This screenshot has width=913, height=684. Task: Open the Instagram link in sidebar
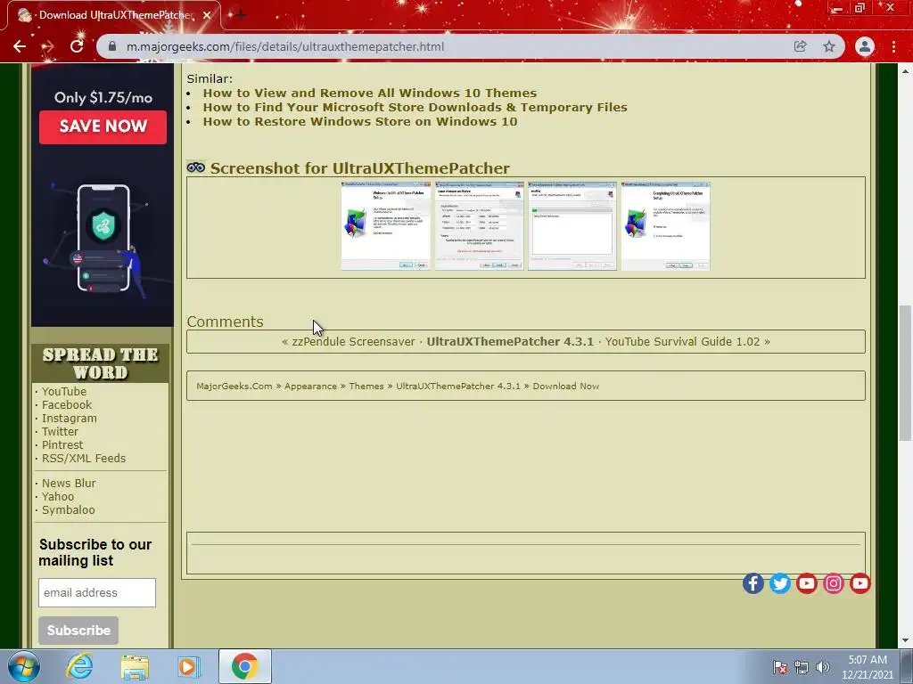coord(70,419)
